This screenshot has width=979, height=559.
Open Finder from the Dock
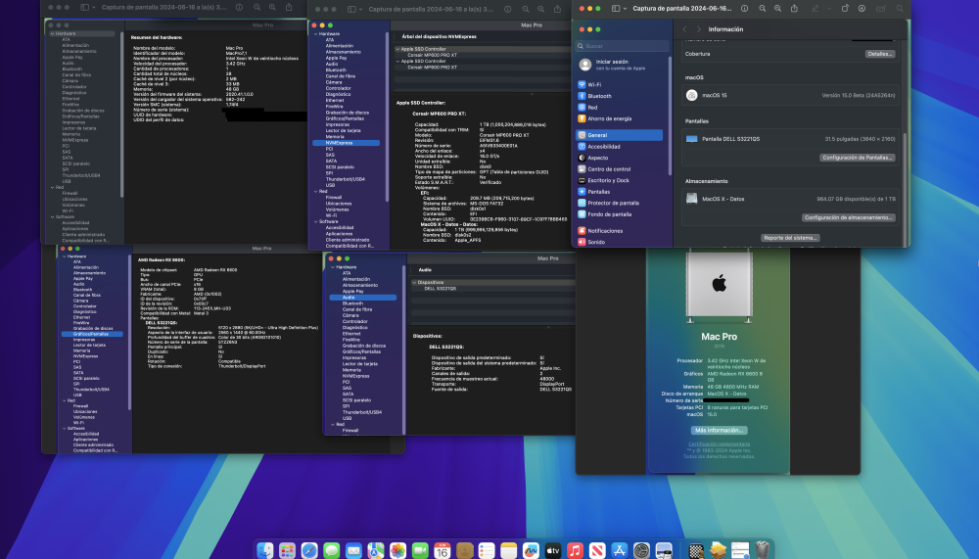265,550
